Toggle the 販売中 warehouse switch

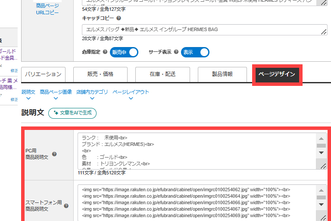point(124,52)
